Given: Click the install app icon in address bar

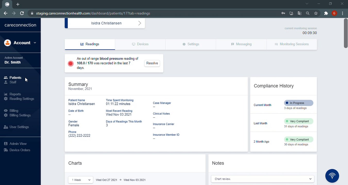Looking at the screenshot, I should pyautogui.click(x=291, y=13).
